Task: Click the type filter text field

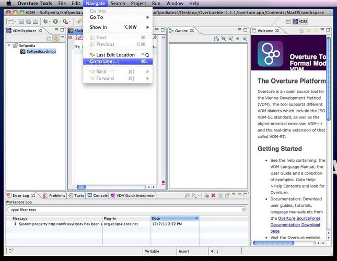Action: pos(127,210)
